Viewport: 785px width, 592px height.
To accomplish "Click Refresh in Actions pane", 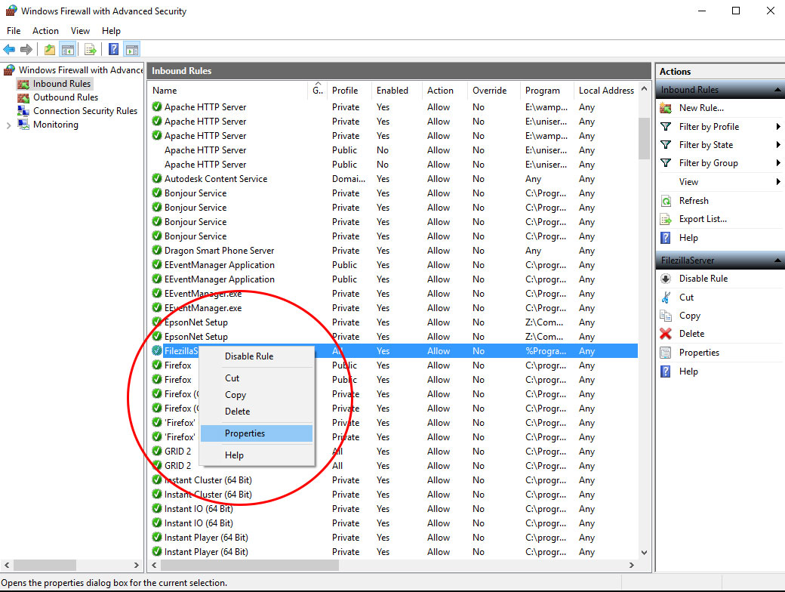I will click(694, 201).
